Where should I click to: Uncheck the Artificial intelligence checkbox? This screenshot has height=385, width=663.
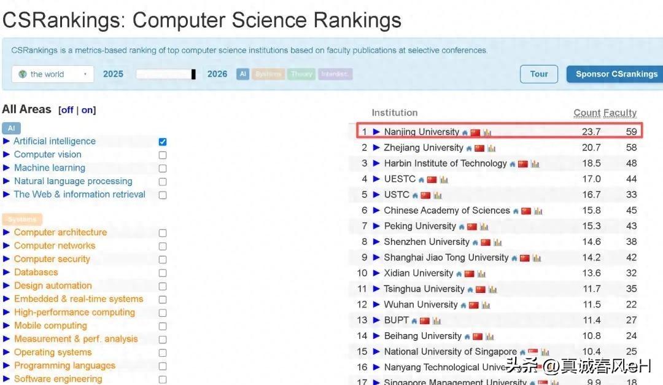(x=162, y=141)
